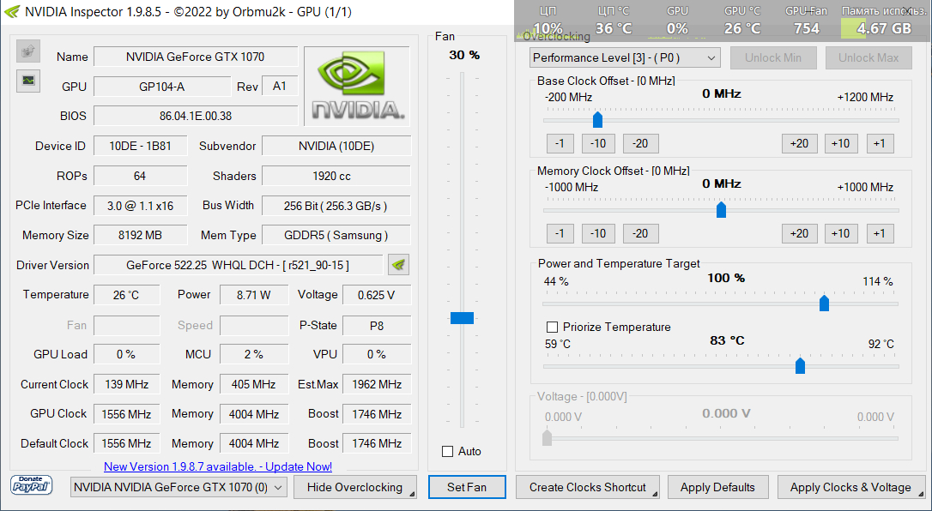Click -10 under Memory Clock Offset
The width and height of the screenshot is (932, 511).
[598, 234]
